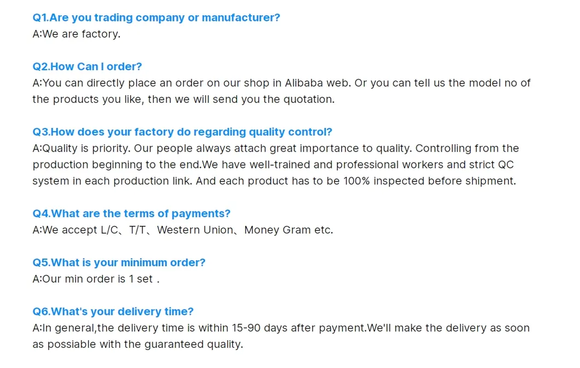580x368 pixels.
Task: Click "T/T" in the payment answer
Action: tap(137, 230)
